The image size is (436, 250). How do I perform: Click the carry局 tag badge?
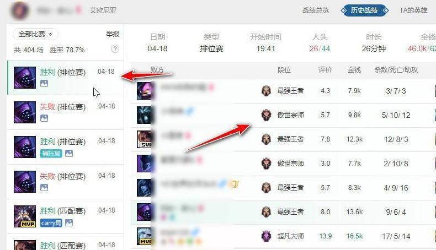click(51, 223)
